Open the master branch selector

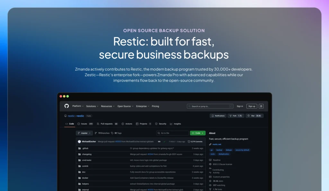pos(84,133)
